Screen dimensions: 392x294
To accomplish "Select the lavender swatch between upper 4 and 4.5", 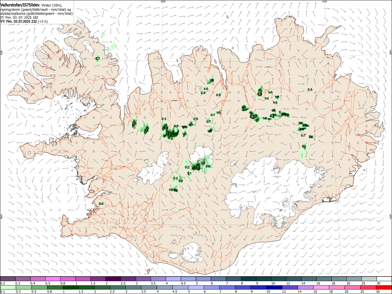I will 173,279.
